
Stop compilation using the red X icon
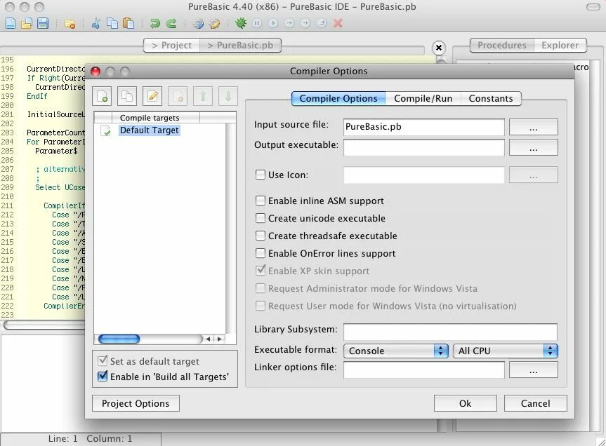tap(336, 22)
